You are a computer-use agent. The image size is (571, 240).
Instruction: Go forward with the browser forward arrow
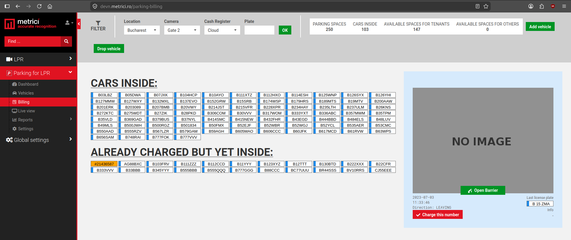(x=29, y=6)
